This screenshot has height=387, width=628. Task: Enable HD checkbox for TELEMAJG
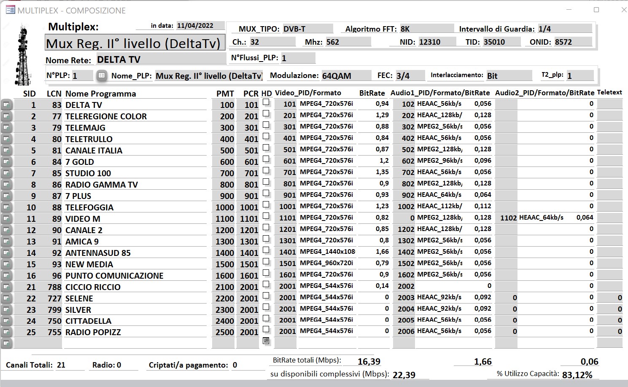coord(266,125)
